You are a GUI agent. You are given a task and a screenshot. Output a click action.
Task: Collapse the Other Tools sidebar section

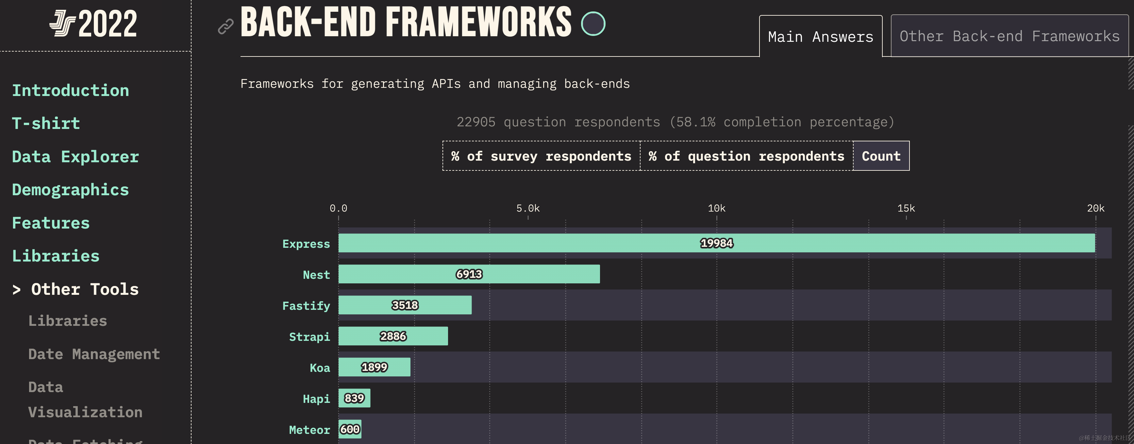tap(76, 289)
